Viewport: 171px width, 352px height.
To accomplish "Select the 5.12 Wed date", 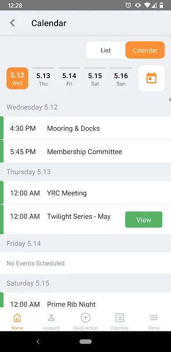I will tap(17, 78).
